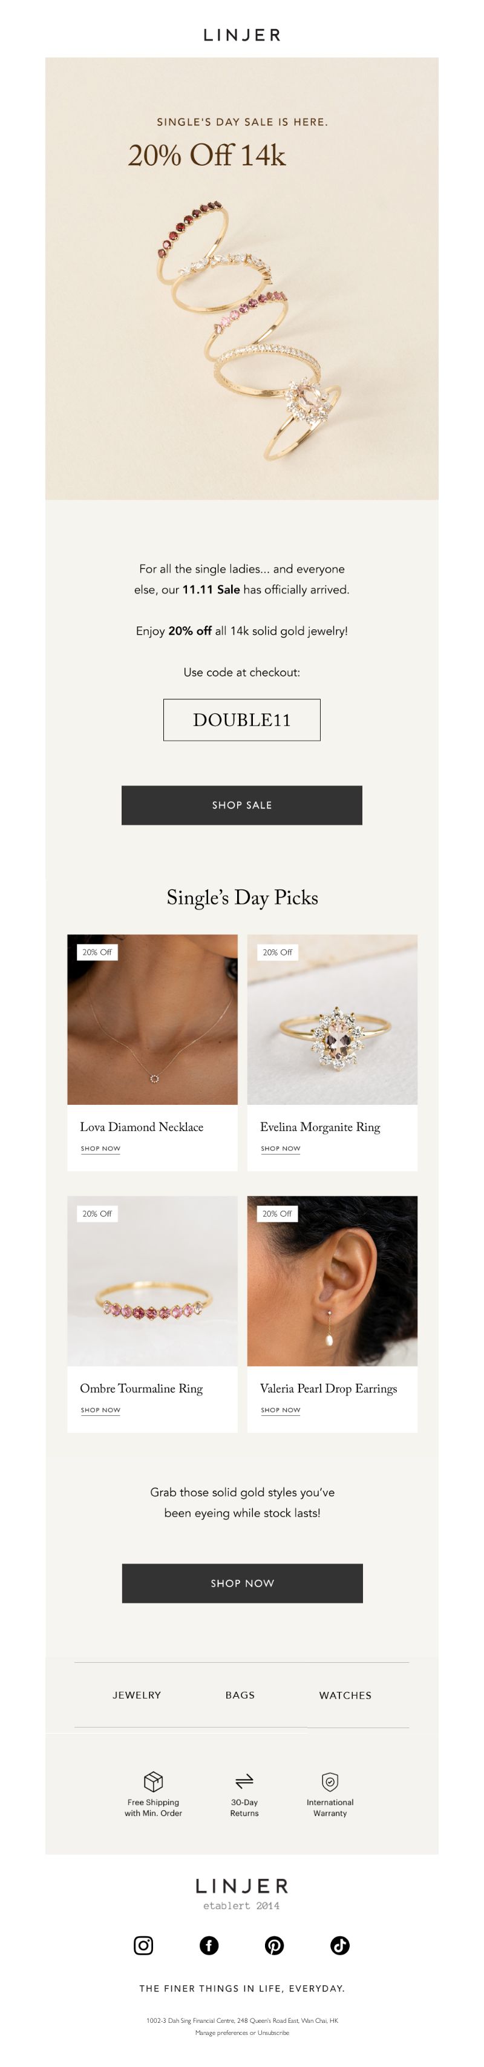Select the Evelina Morganite Ring photo
The height and width of the screenshot is (2067, 484).
[x=332, y=1019]
